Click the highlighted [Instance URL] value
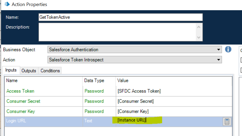Screen dimensions: 242x136 (132, 120)
